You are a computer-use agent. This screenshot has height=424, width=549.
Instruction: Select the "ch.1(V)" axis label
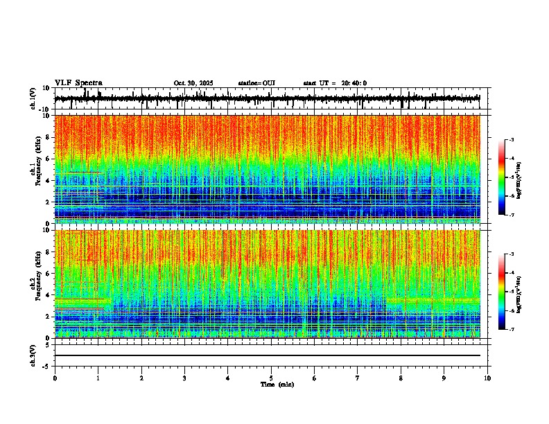(33, 98)
